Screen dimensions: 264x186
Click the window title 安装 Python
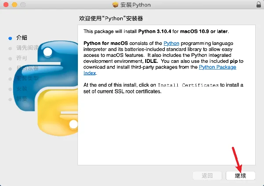(136, 5)
